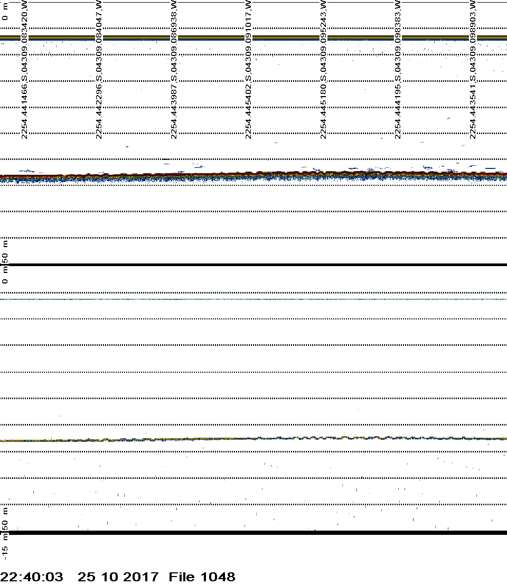507x585 pixels.
Task: Click the position marker ending 083420,W
Action: click(x=24, y=69)
